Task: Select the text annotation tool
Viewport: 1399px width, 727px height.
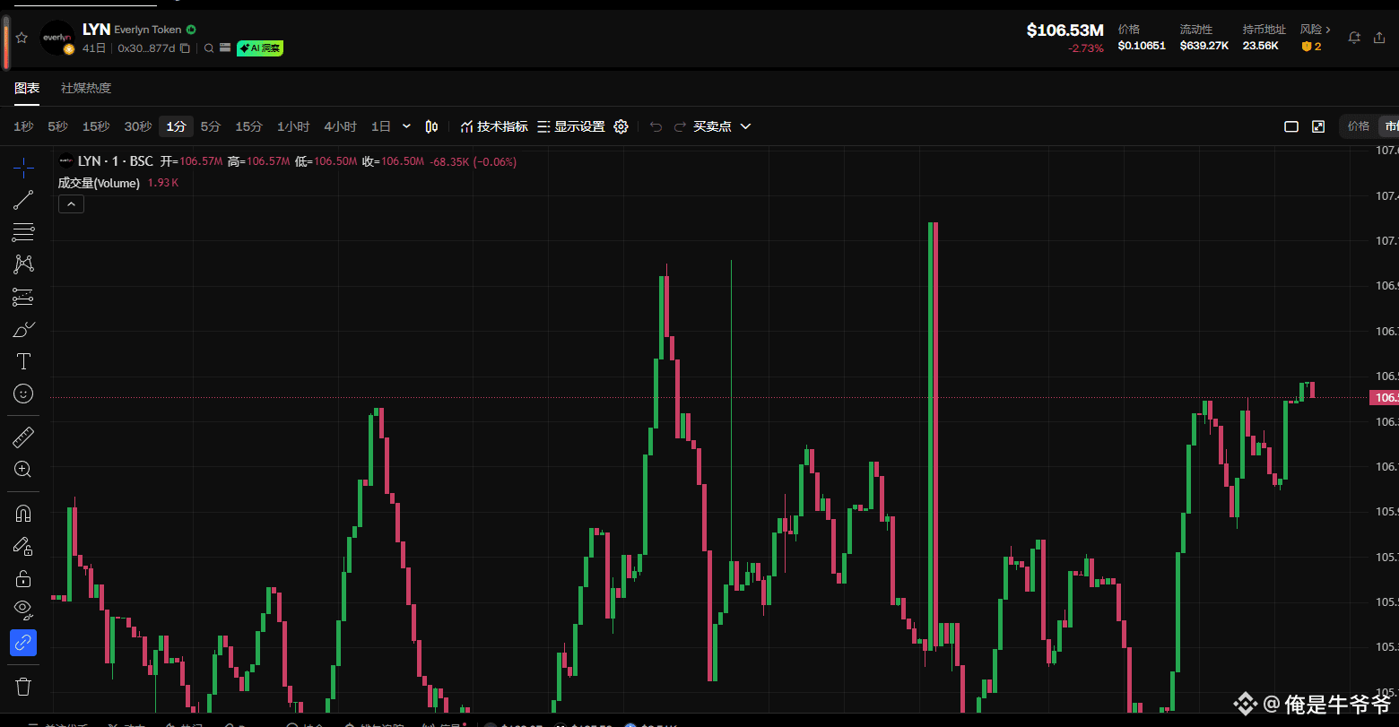Action: point(22,360)
